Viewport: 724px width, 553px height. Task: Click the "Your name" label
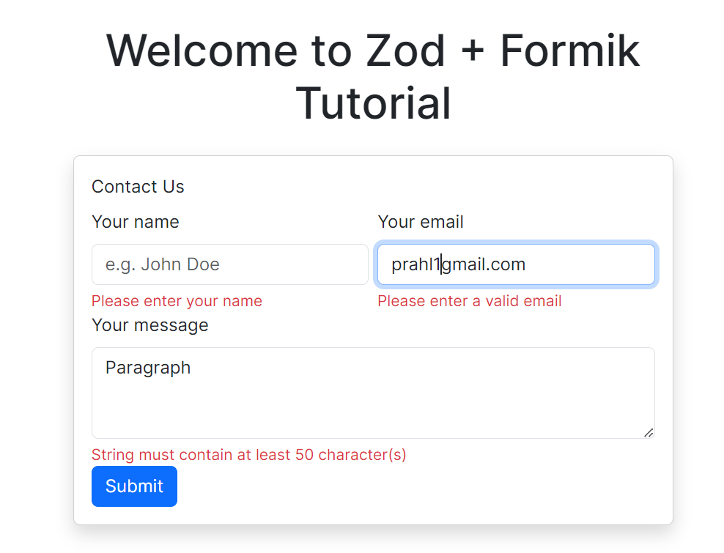[x=136, y=222]
